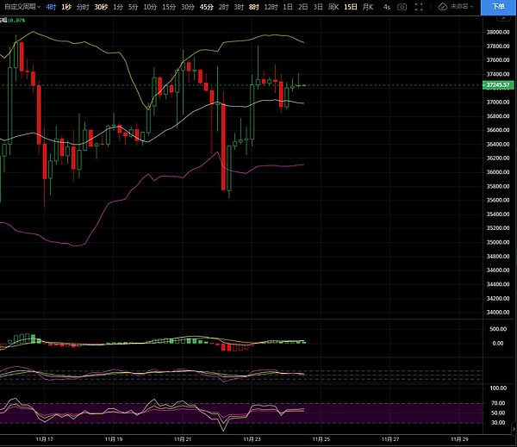Switch to the 1日 daily timeframe

[x=287, y=7]
